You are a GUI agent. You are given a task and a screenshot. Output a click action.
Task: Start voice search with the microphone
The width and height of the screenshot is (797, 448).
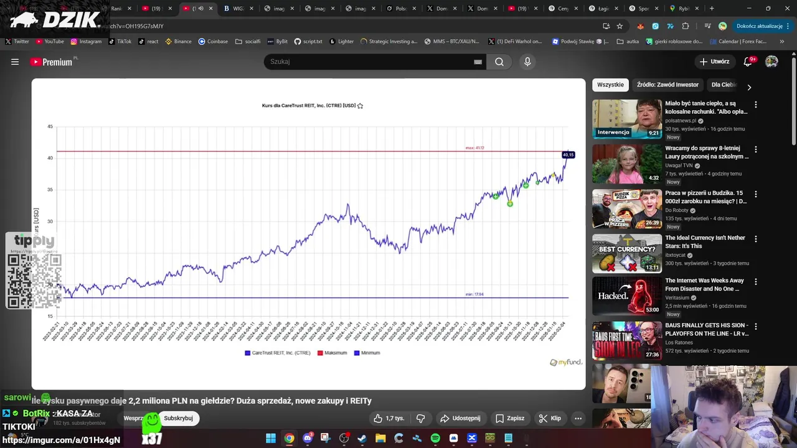(x=527, y=62)
